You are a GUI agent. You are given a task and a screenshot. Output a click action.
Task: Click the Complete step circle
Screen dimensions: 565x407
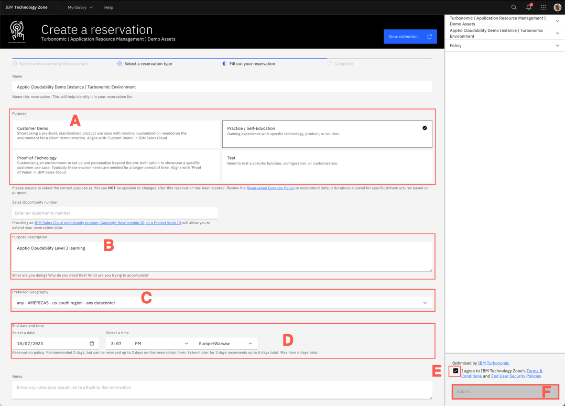(329, 64)
